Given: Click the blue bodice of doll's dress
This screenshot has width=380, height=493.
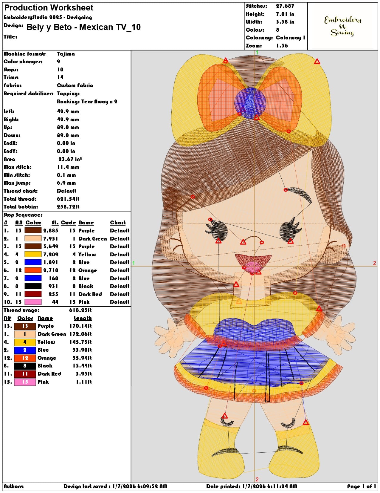Looking at the screenshot, I should [254, 329].
